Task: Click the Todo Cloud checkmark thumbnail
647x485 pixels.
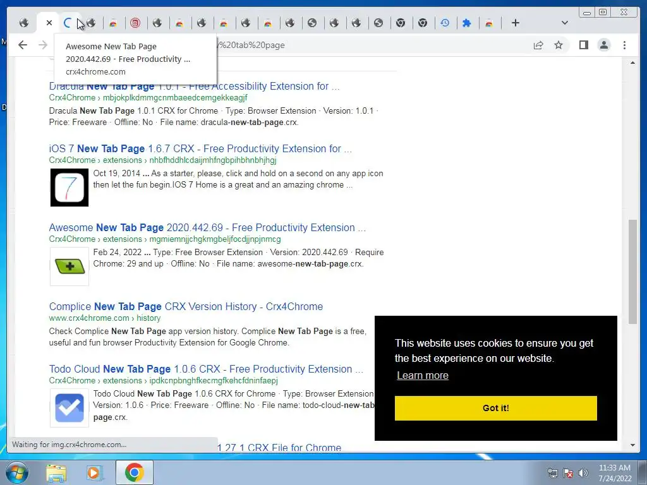Action: tap(70, 408)
